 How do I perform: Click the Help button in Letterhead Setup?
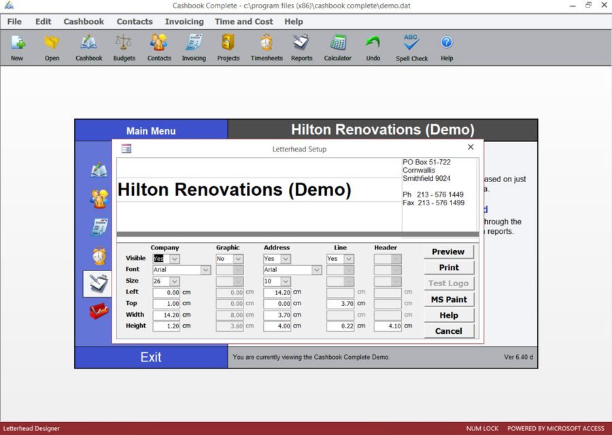coord(449,315)
